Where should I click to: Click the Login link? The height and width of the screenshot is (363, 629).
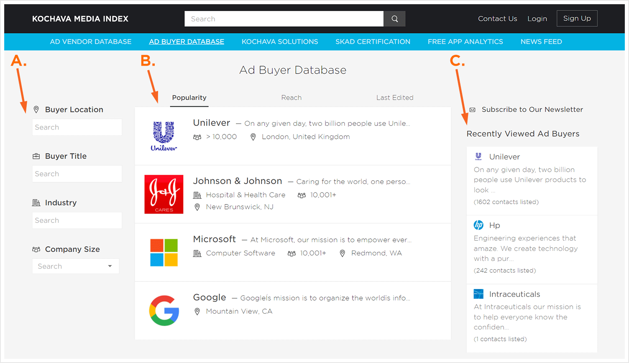pos(537,19)
